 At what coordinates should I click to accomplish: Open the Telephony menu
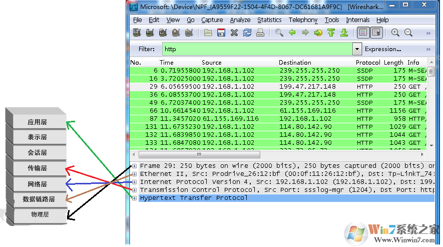click(x=303, y=20)
